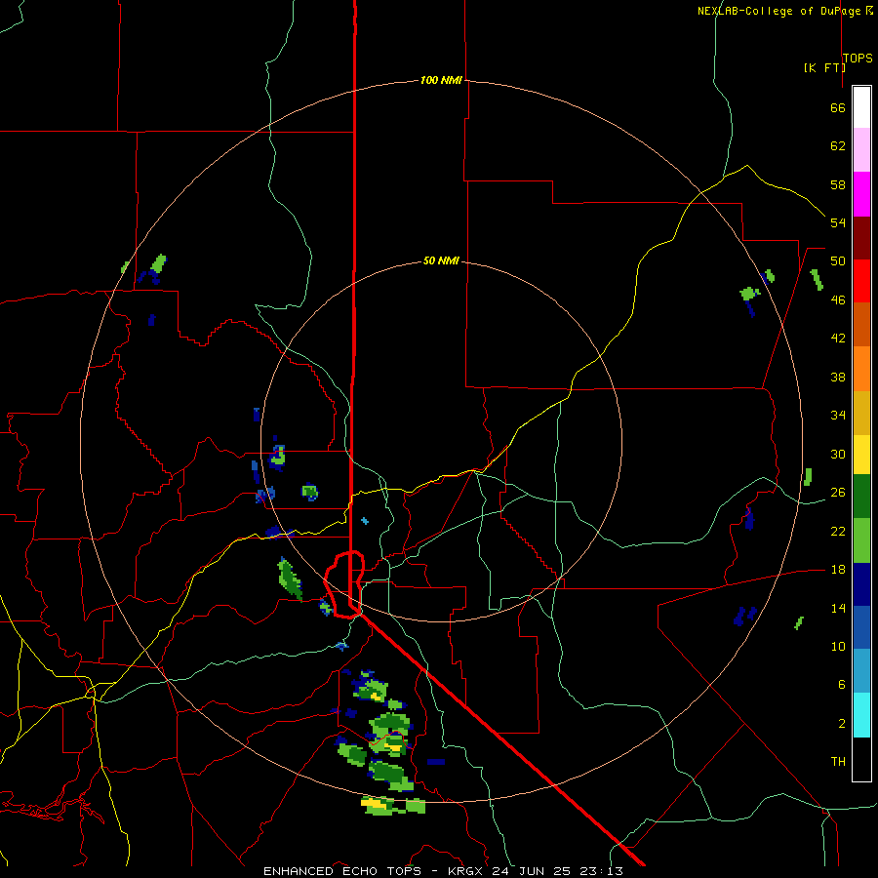This screenshot has height=878, width=878.
Task: Select the black TH legend swatch
Action: click(861, 759)
